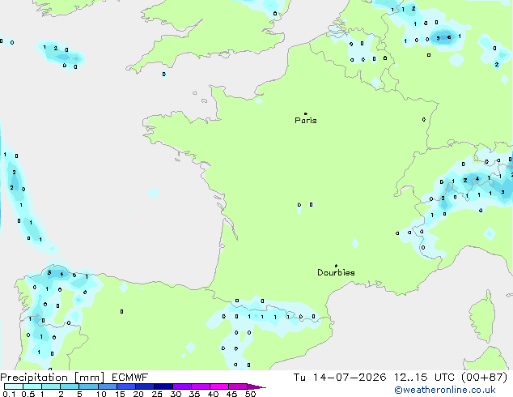Click the dark blue 25 mm legend swatch
This screenshot has width=513, height=397.
tap(163, 386)
